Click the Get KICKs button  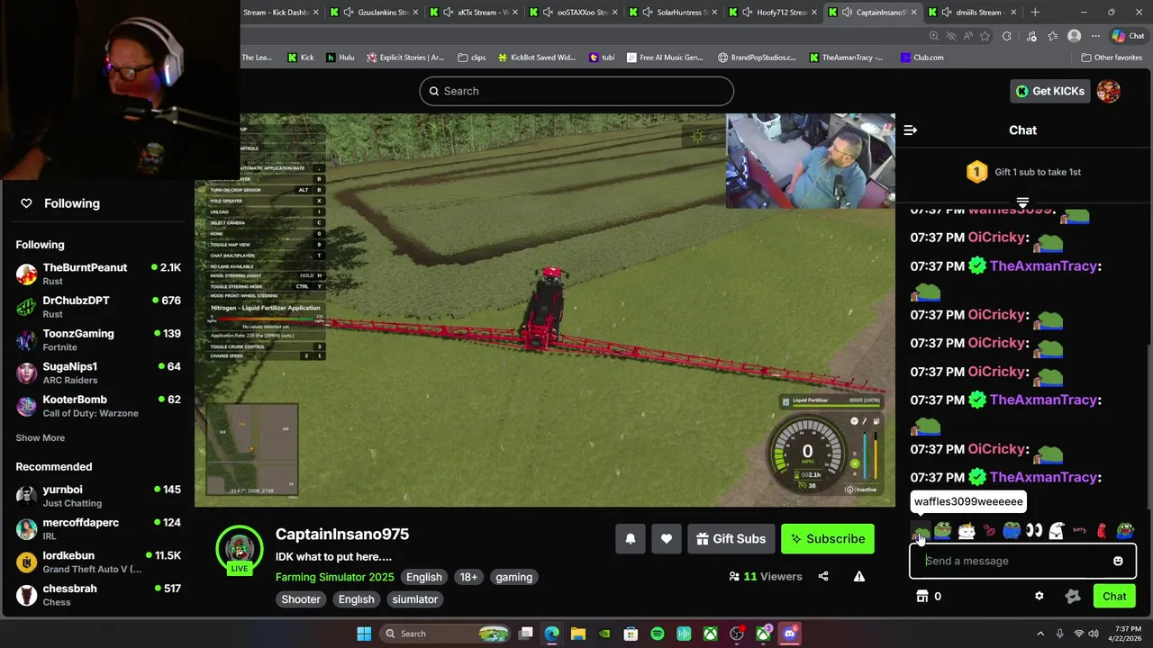pyautogui.click(x=1050, y=91)
